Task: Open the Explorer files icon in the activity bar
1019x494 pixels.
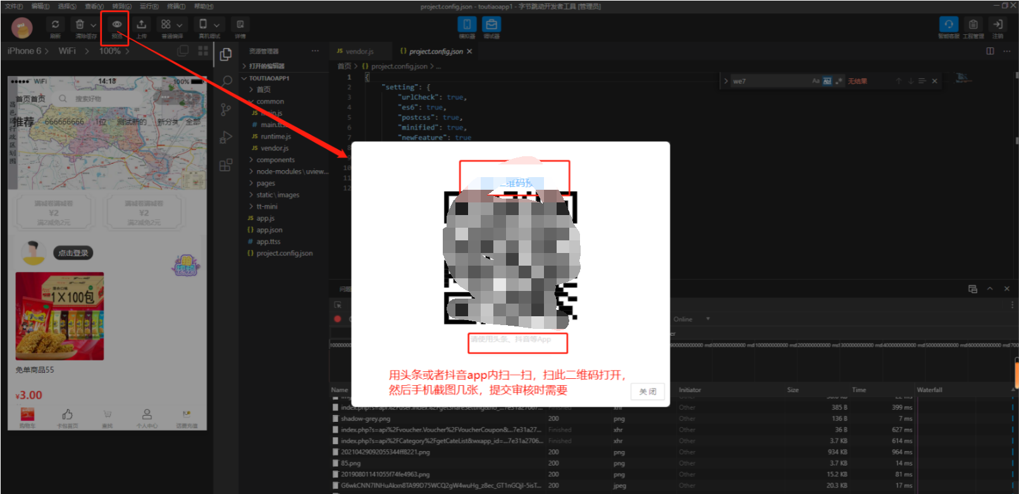Action: [x=226, y=55]
